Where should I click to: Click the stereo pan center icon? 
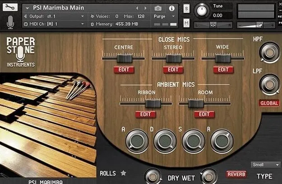(213, 25)
